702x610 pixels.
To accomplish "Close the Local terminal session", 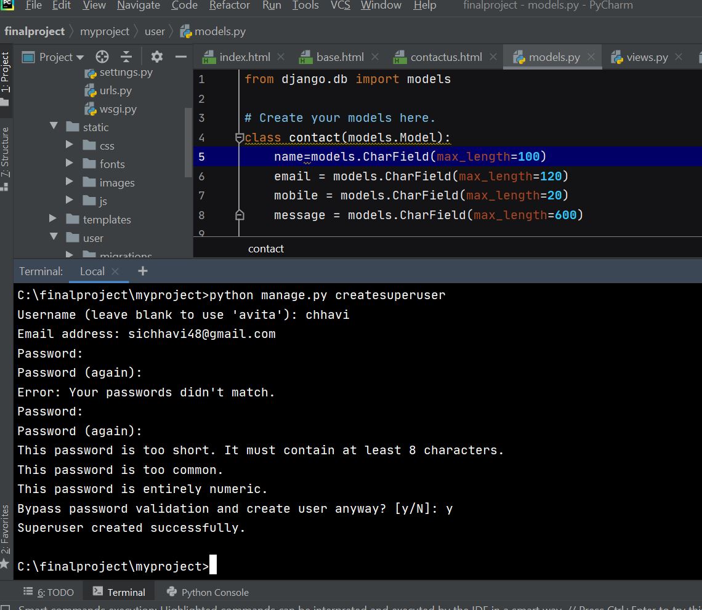I will 115,271.
